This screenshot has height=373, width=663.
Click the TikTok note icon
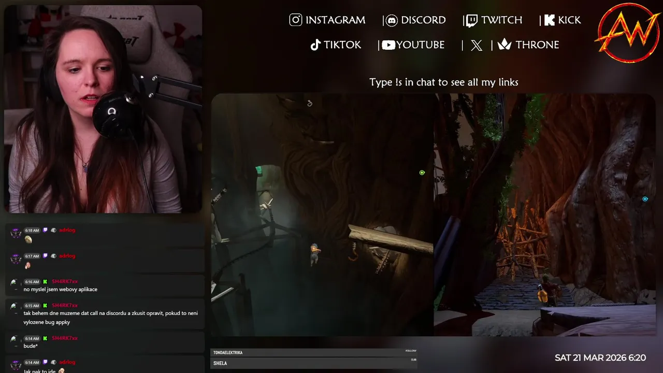click(x=315, y=45)
